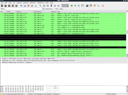128x95 pixels.
Task: Save the capture file
Action: tap(25, 6)
